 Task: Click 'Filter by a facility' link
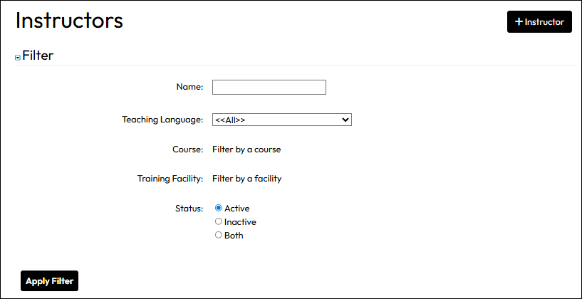coord(246,179)
